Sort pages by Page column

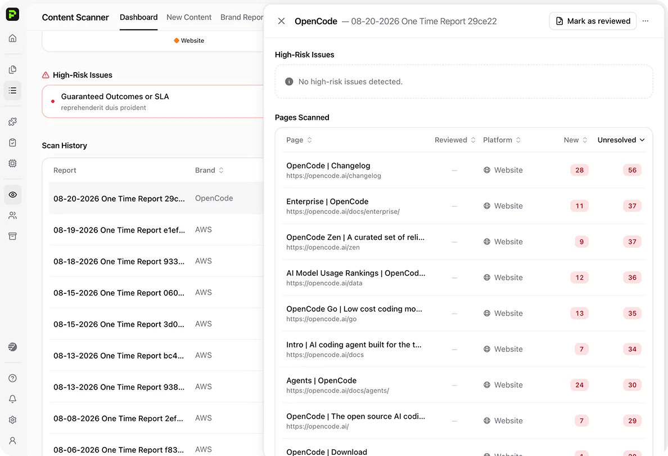299,140
